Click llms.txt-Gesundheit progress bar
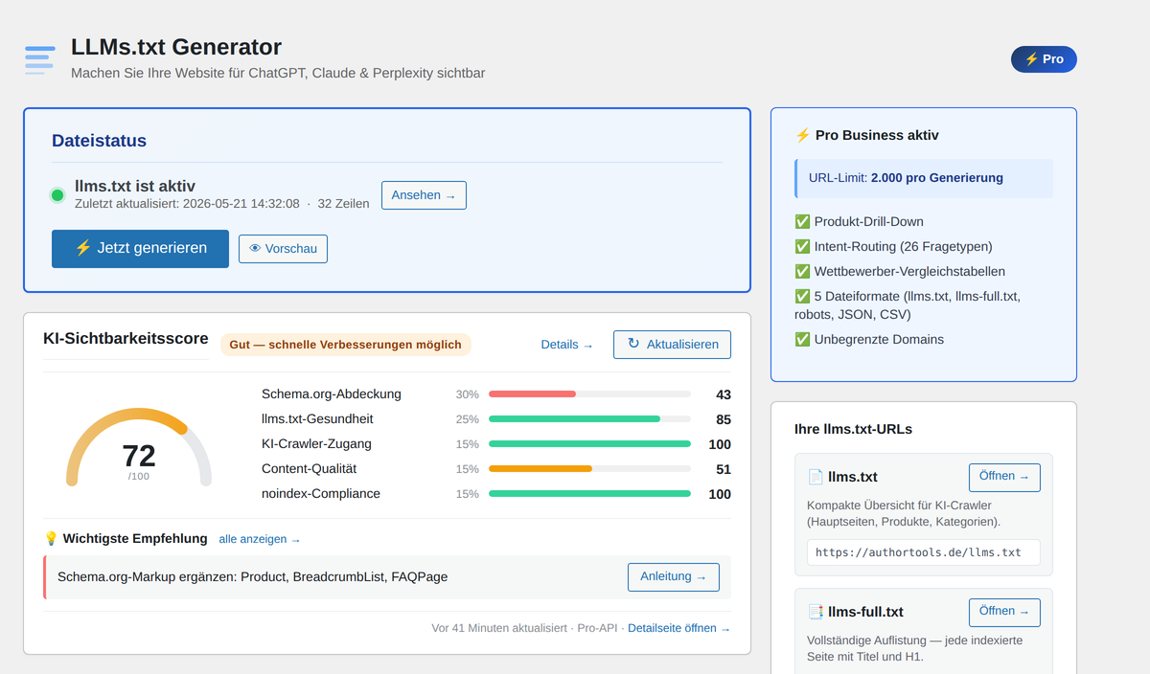 pyautogui.click(x=589, y=419)
